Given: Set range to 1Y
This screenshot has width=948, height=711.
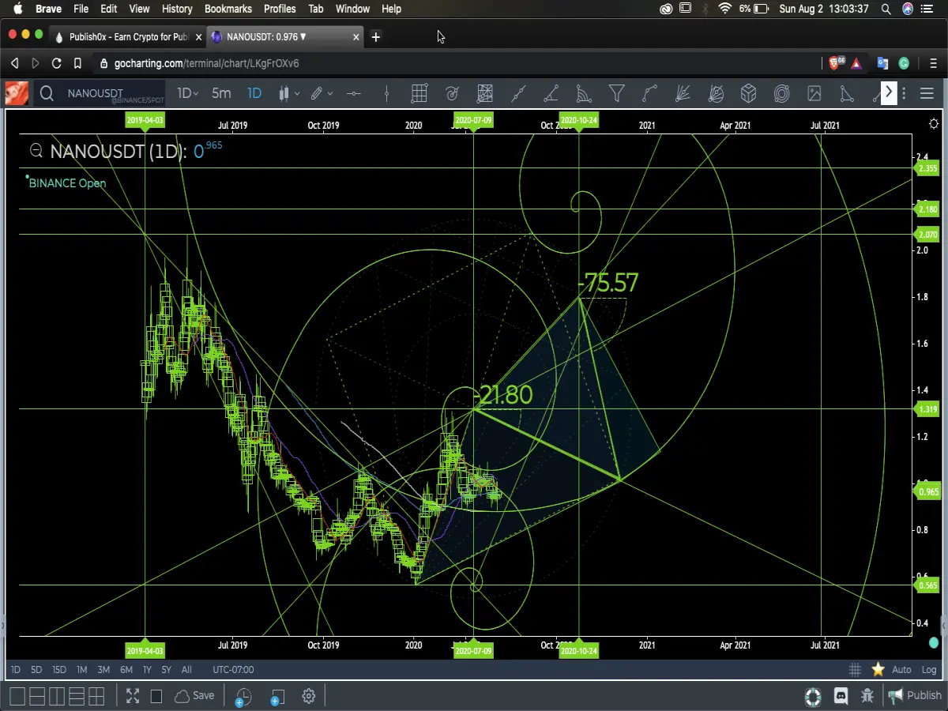Looking at the screenshot, I should pyautogui.click(x=147, y=670).
